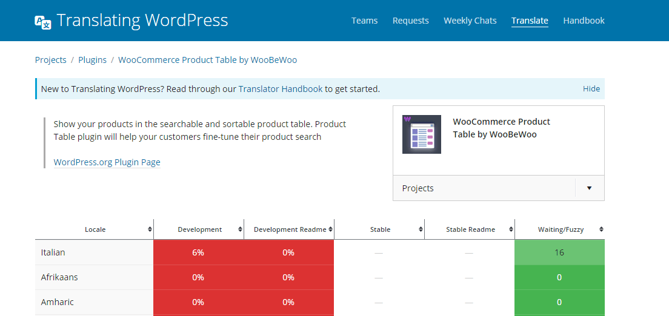
Task: Click the WooCommerce Product Table plugin title
Action: coord(501,128)
